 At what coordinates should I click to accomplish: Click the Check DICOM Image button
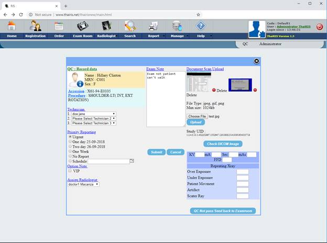click(223, 144)
